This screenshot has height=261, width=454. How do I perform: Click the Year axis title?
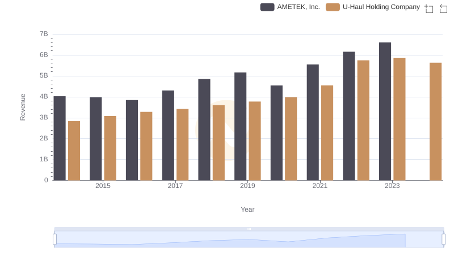[247, 209]
